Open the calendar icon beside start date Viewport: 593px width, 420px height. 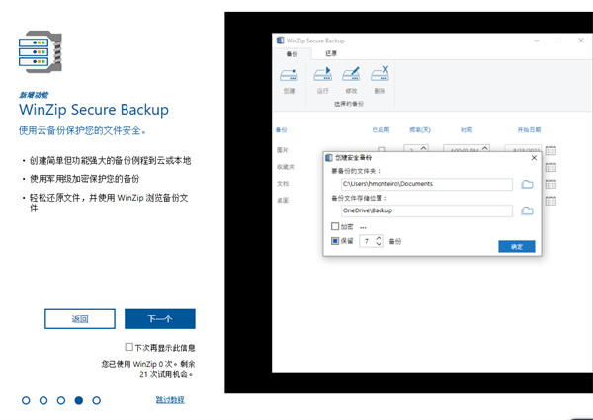point(551,150)
